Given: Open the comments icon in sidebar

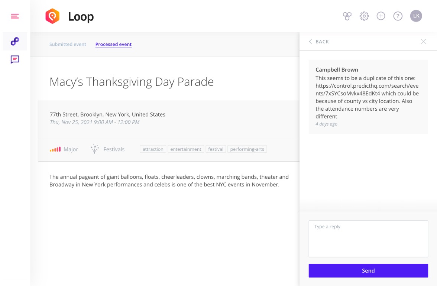Looking at the screenshot, I should click(15, 59).
